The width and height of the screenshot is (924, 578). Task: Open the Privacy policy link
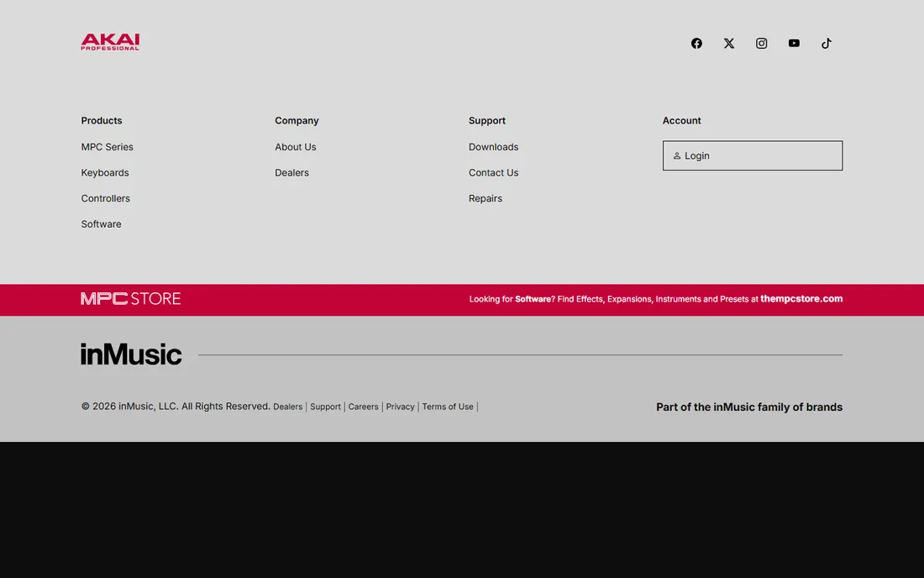click(x=400, y=407)
